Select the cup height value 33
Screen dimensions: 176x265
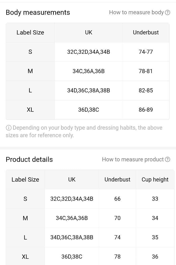(155, 199)
